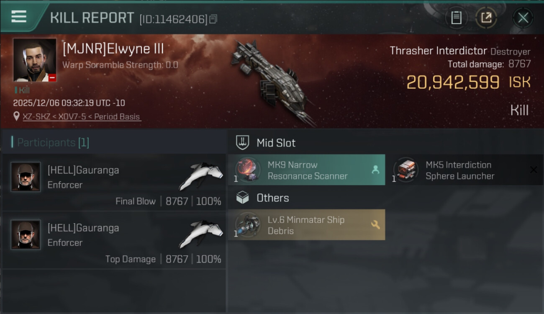Open the hamburger menu icon
The image size is (544, 314).
coord(19,16)
